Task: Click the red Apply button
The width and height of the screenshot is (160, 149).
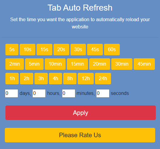Action: coord(81,113)
